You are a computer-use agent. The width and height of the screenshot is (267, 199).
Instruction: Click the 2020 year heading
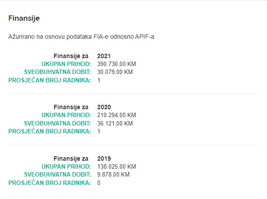(x=104, y=107)
